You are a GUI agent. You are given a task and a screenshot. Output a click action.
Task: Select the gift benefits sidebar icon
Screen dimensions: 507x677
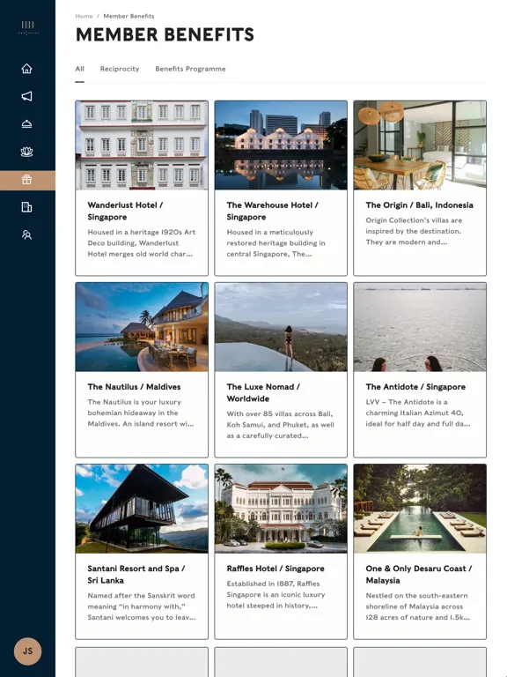(27, 180)
